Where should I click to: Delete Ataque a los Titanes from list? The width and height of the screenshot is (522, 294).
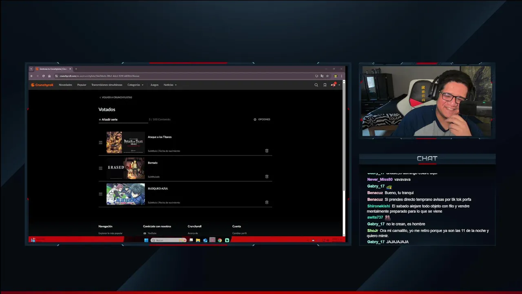(x=267, y=151)
